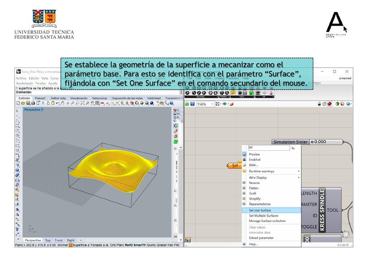Viewport: 370px width, 277px height.
Task: Open Help... in Srf context menu
Action: coord(271,244)
